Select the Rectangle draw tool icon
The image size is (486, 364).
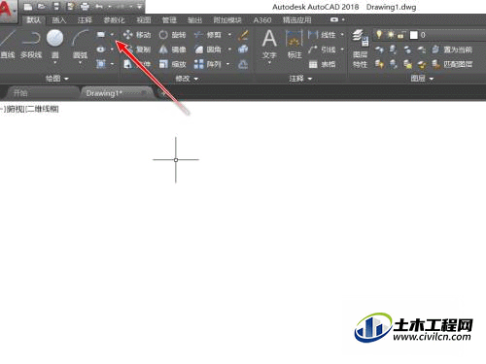click(x=101, y=35)
